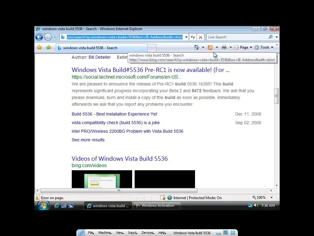The height and width of the screenshot is (236, 314).
Task: Click the vertical scrollbar down arrow
Action: pyautogui.click(x=277, y=186)
